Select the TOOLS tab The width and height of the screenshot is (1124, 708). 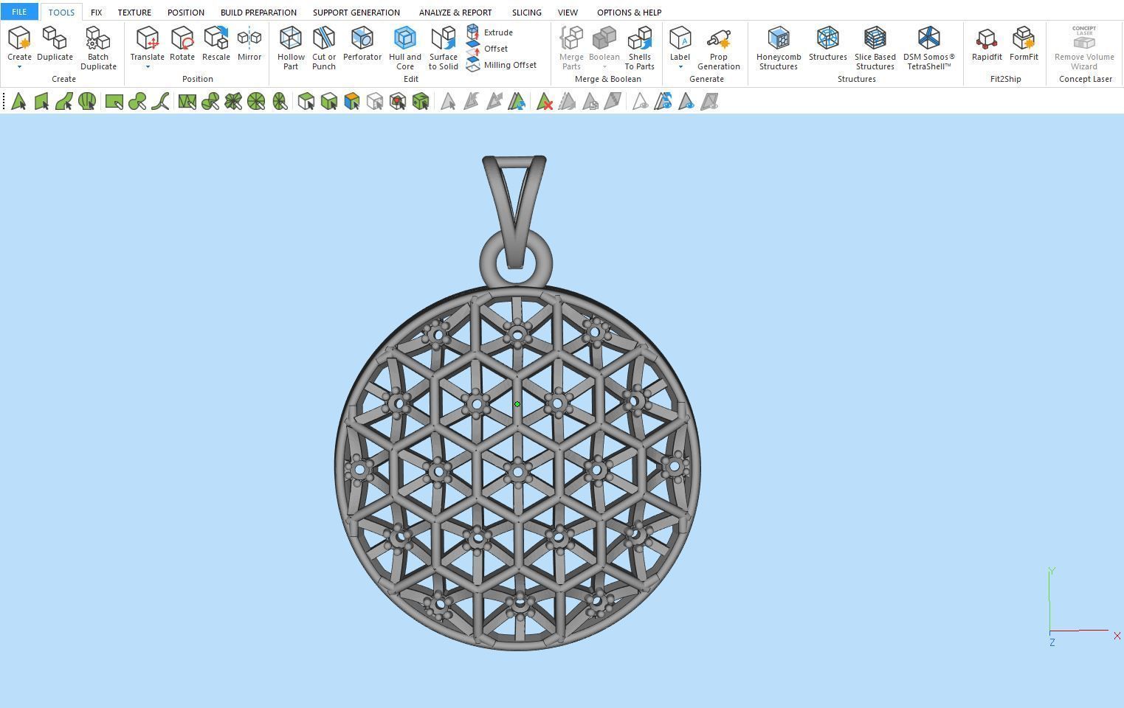[x=61, y=13]
